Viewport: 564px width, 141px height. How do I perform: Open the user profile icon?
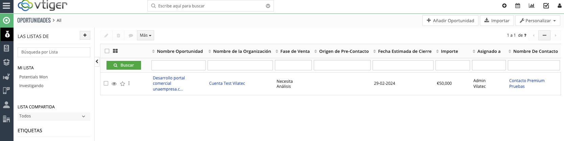[x=559, y=6]
